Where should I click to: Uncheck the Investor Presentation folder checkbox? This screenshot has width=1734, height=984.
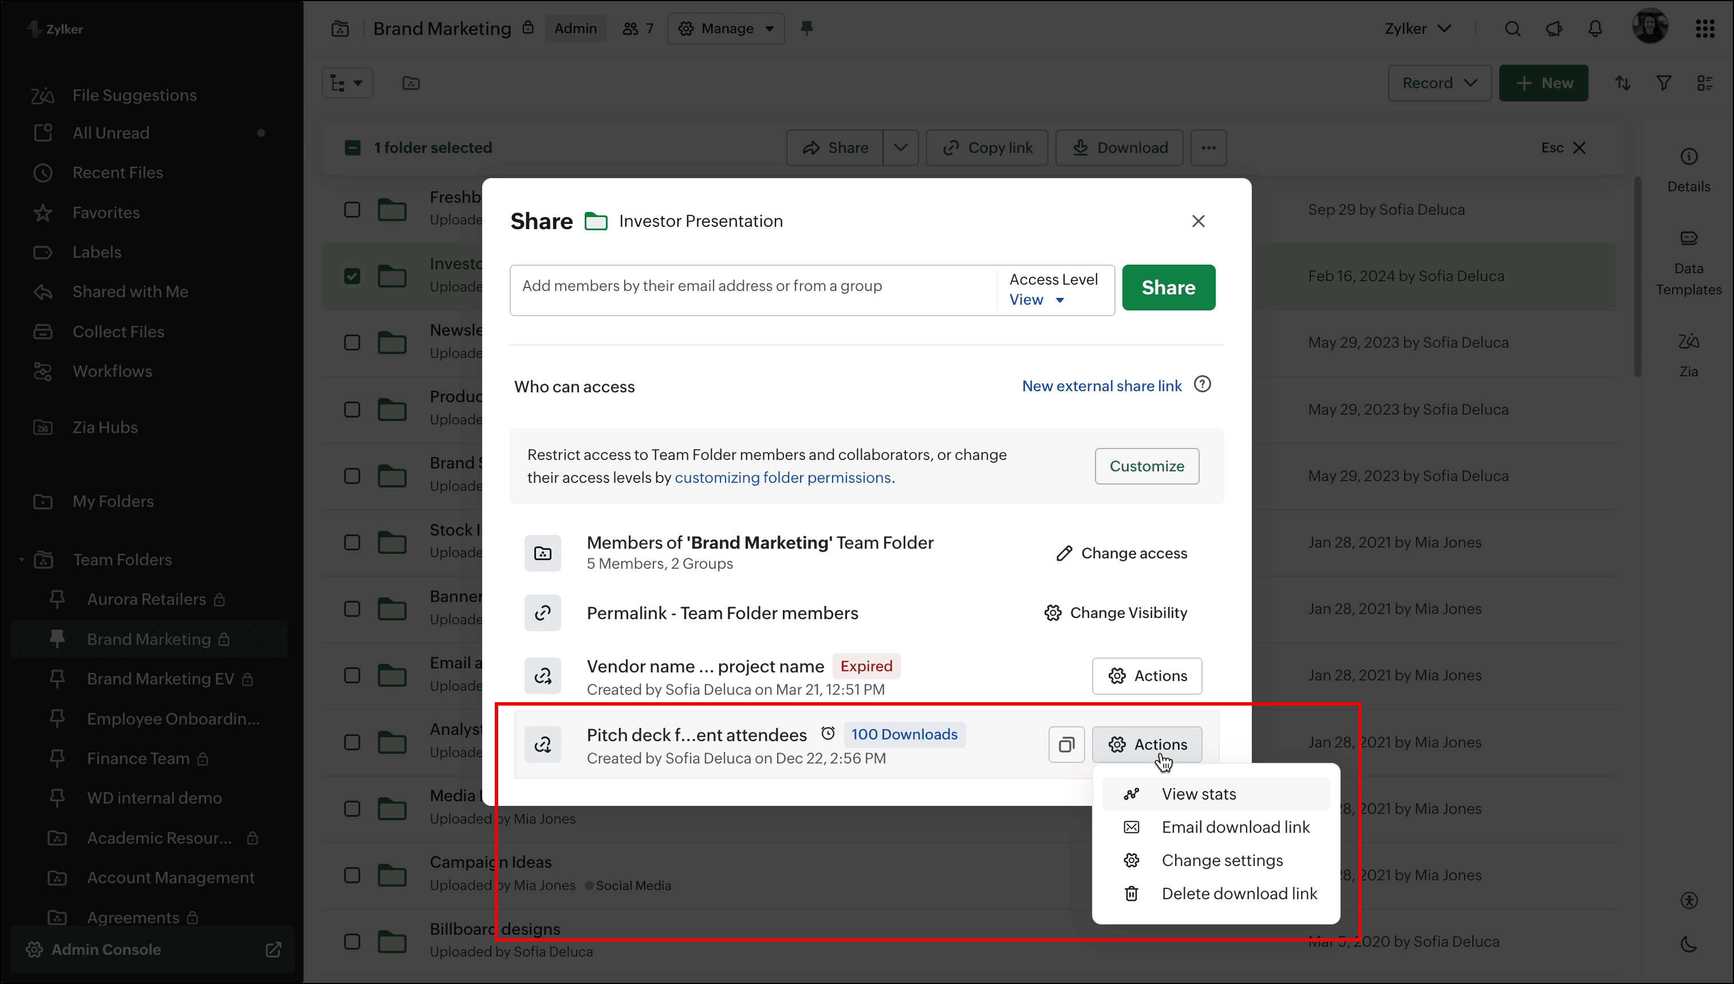352,275
